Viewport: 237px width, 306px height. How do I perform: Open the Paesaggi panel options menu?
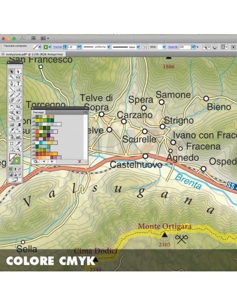[85, 112]
